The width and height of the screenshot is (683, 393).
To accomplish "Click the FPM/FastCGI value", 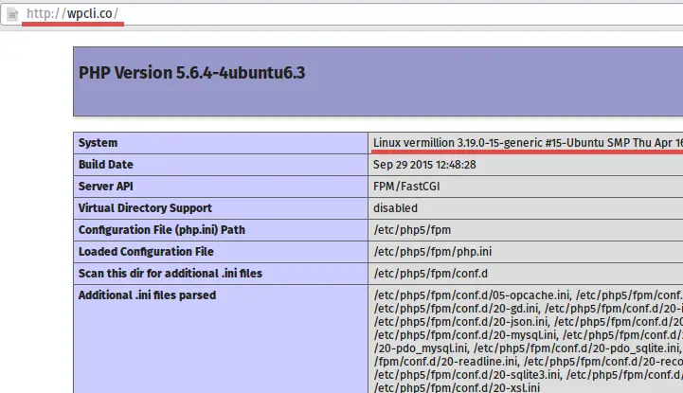I will click(x=406, y=187).
